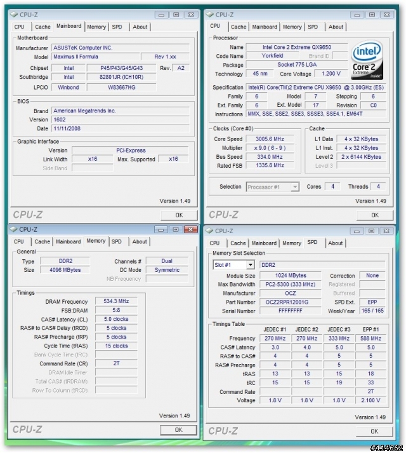Image resolution: width=406 pixels, height=453 pixels.
Task: Click BIOS Date field 11/11/2008
Action: click(x=121, y=128)
